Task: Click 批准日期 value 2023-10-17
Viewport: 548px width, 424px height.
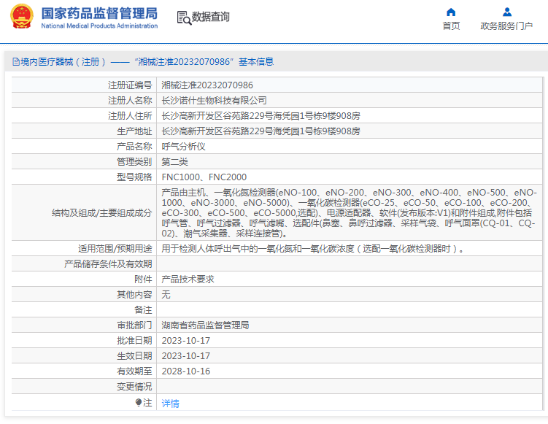Action: tap(186, 341)
